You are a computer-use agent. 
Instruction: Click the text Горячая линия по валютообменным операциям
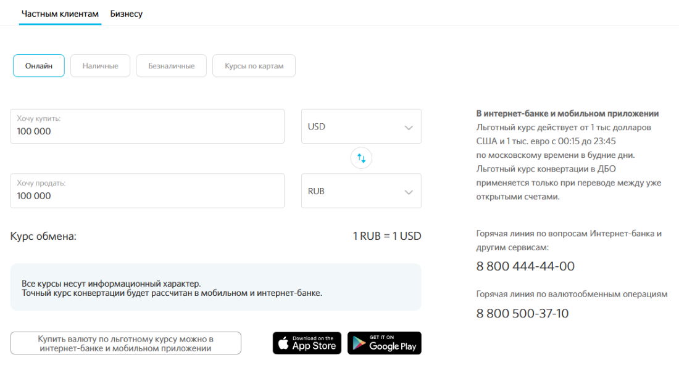pyautogui.click(x=572, y=294)
